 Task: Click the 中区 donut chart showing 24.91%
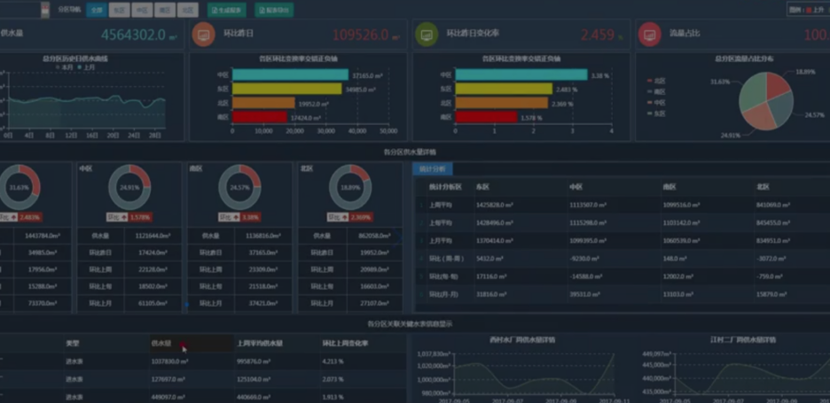click(x=130, y=188)
